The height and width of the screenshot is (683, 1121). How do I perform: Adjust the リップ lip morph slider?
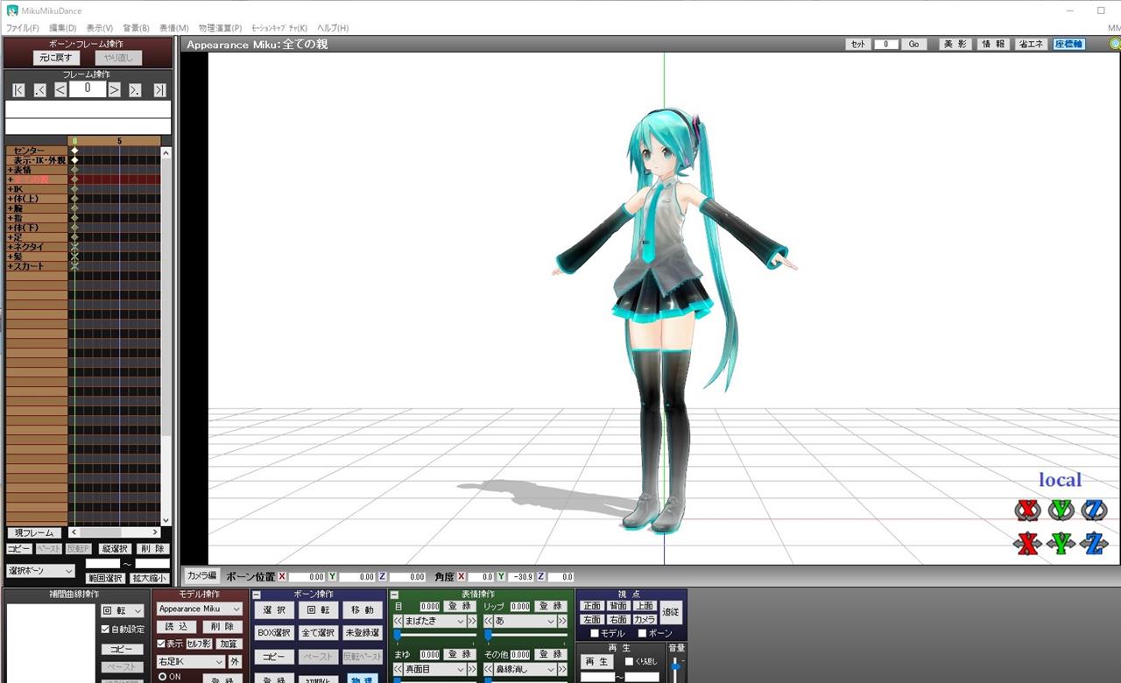(x=525, y=633)
